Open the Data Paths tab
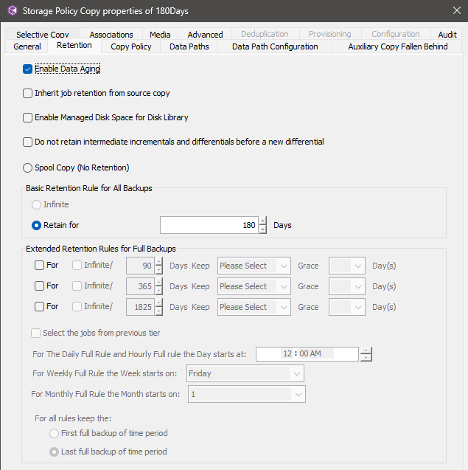Screen dimensions: 468x470 (x=189, y=46)
